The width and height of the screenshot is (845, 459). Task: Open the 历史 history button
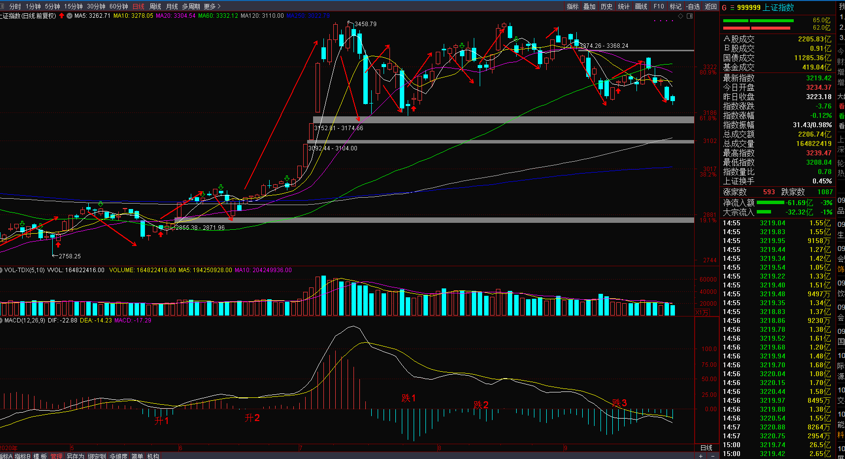[x=607, y=6]
